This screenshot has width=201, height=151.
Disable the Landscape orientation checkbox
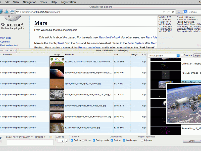click(x=124, y=140)
